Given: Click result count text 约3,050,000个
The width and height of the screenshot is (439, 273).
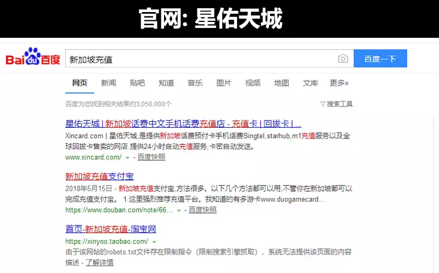Looking at the screenshot, I should (x=149, y=104).
